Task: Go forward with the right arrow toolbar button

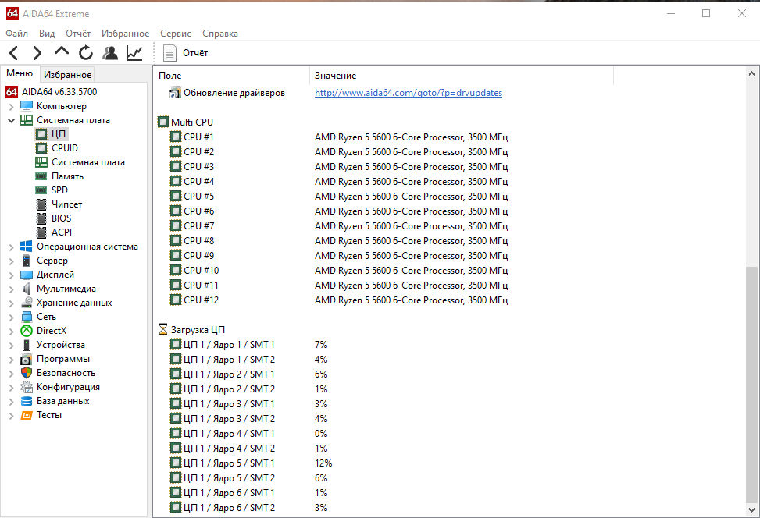Action: (37, 53)
